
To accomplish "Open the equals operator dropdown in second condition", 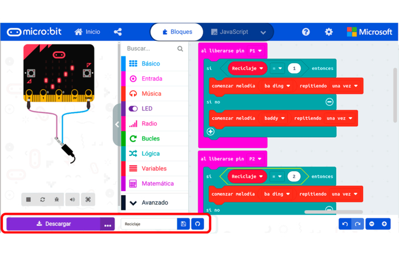I will click(277, 176).
